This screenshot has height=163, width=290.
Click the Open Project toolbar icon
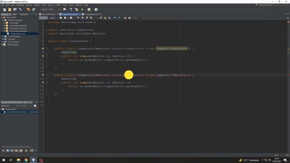tap(15, 10)
